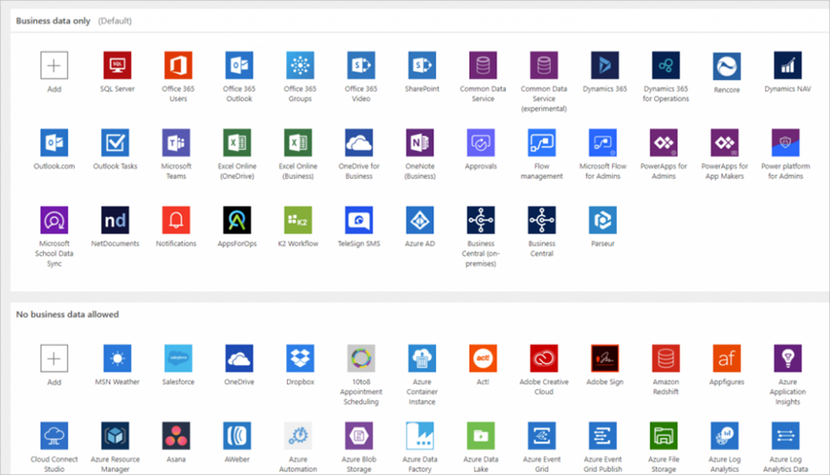This screenshot has width=830, height=475.
Task: Select the Cloud Connect Studio connector
Action: click(54, 436)
